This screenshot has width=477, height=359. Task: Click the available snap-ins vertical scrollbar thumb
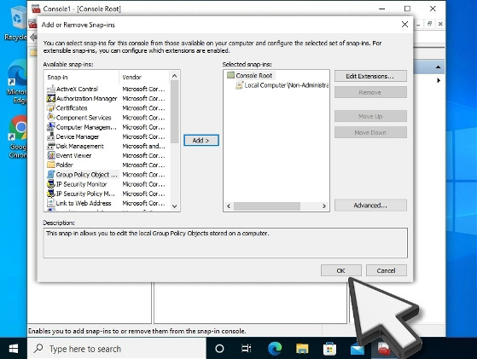[x=174, y=112]
